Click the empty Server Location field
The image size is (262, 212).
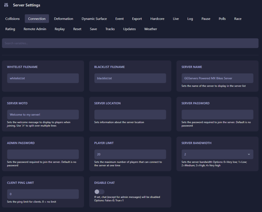click(x=130, y=115)
